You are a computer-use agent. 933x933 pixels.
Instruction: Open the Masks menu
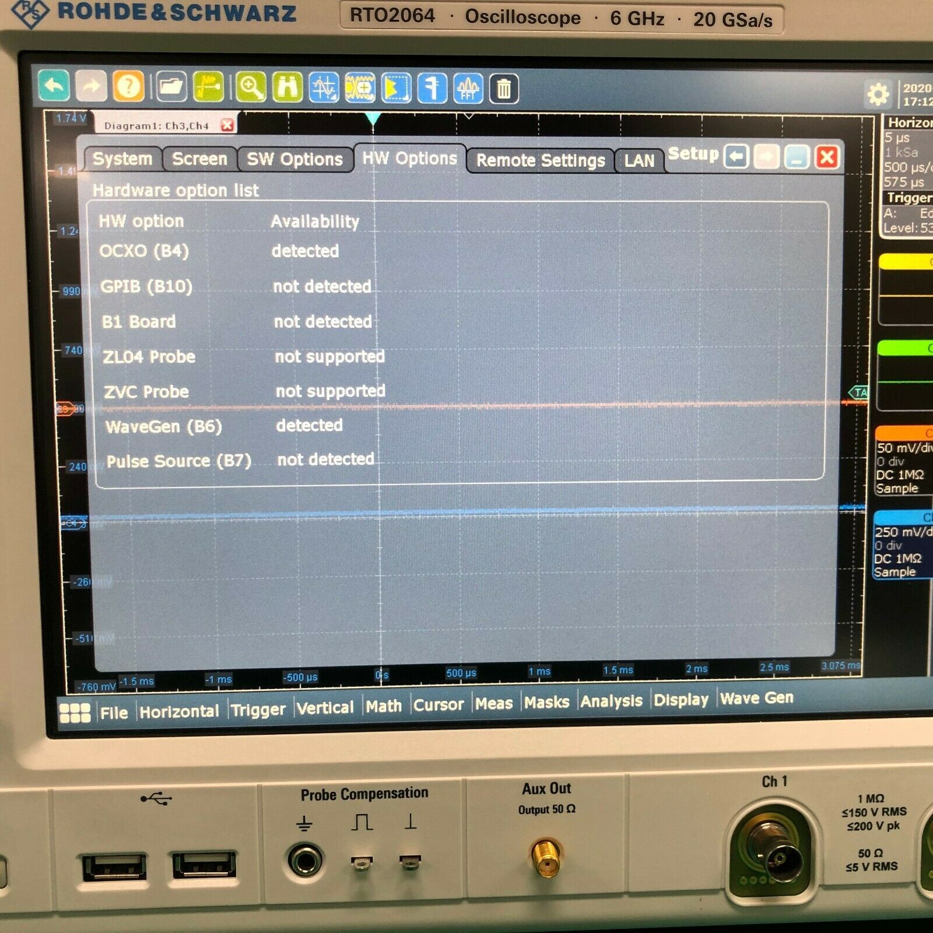point(546,702)
